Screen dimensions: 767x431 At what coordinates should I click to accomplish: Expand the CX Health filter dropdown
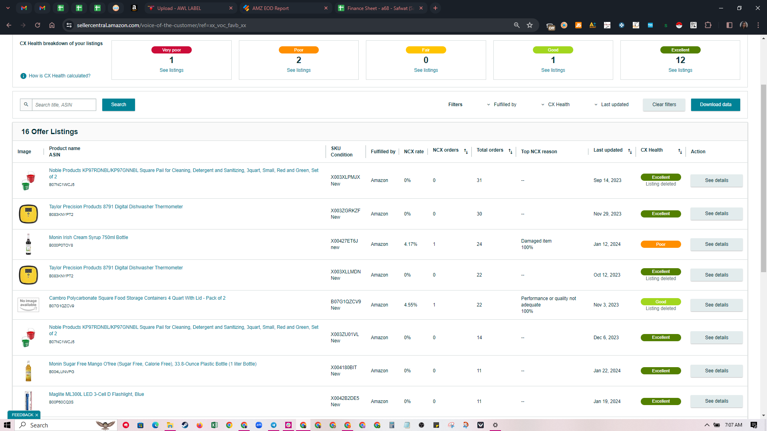[555, 105]
